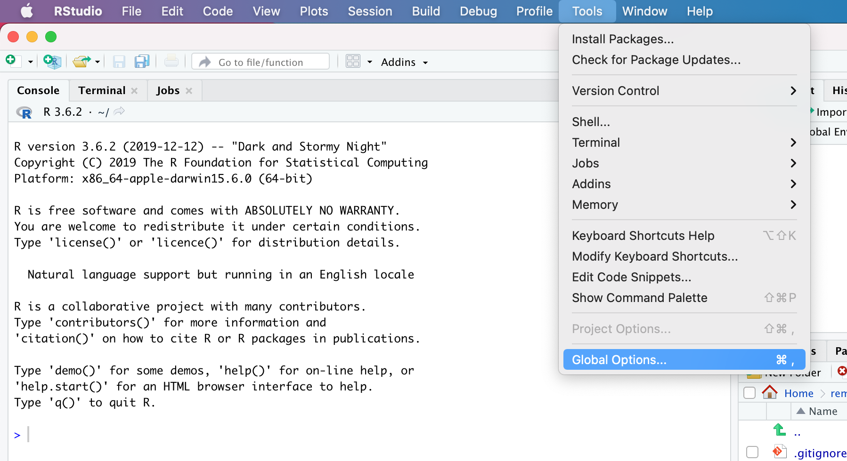847x461 pixels.
Task: Open the Apple menu
Action: point(27,11)
